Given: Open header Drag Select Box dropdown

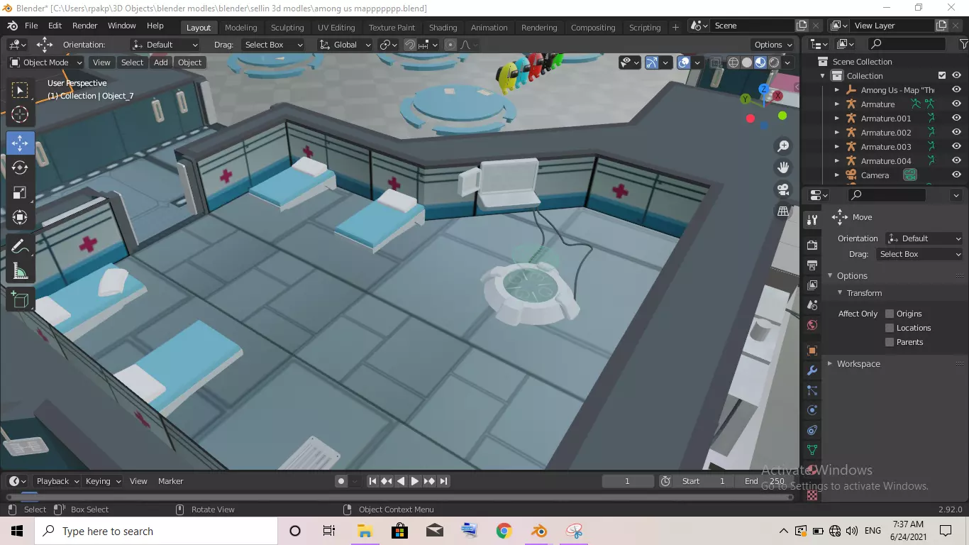Looking at the screenshot, I should click(273, 45).
